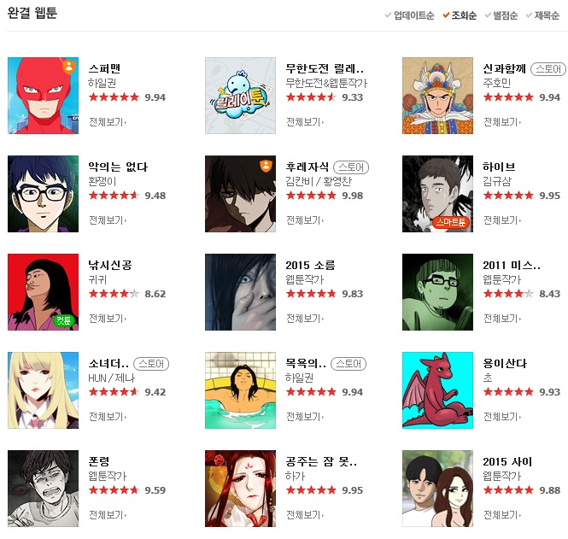568x539 pixels.
Task: Open 전체보기 under 용이산다
Action: pos(502,417)
